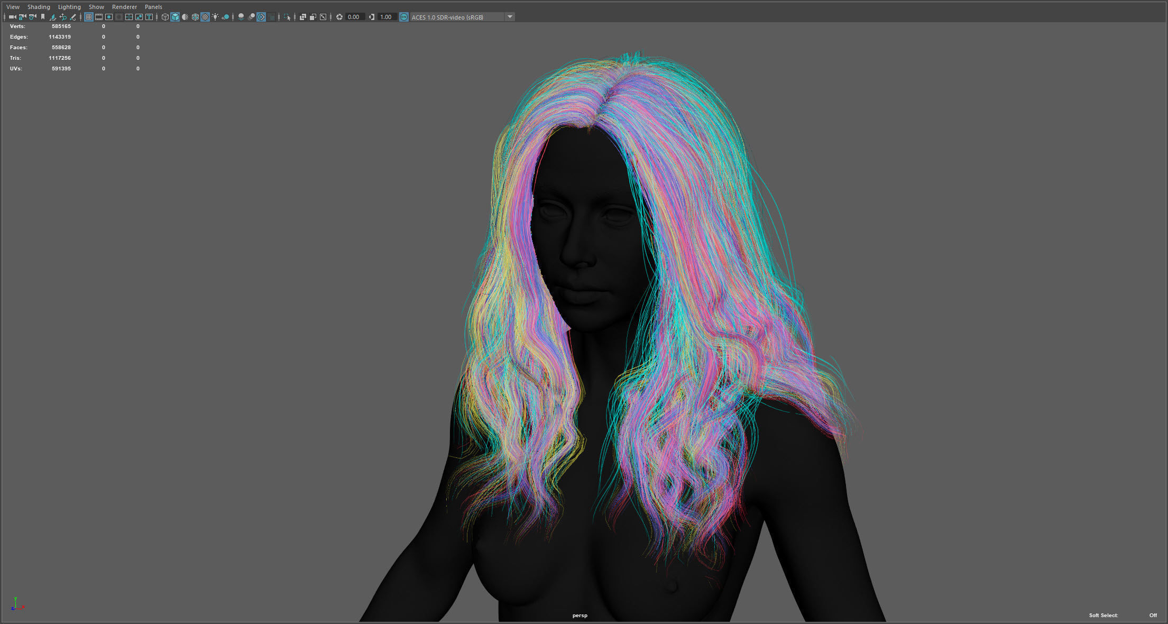
Task: Click the Select Camera icon
Action: [12, 17]
